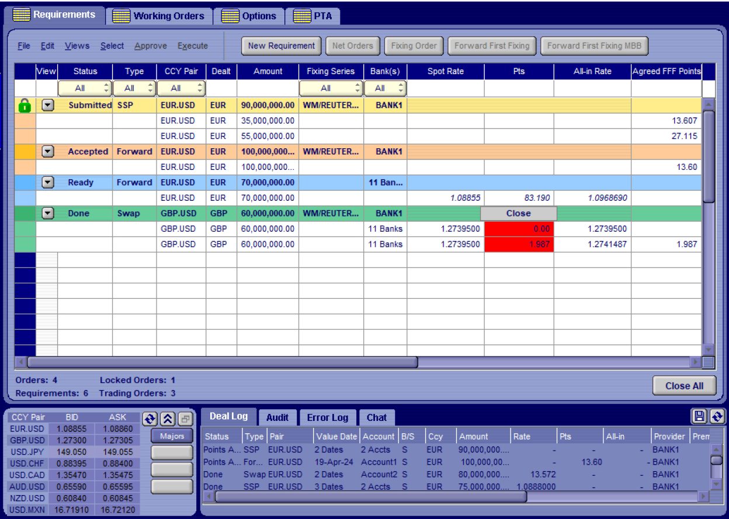Collapse rates panel with double-chevron icon
This screenshot has height=519, width=729.
click(x=168, y=419)
